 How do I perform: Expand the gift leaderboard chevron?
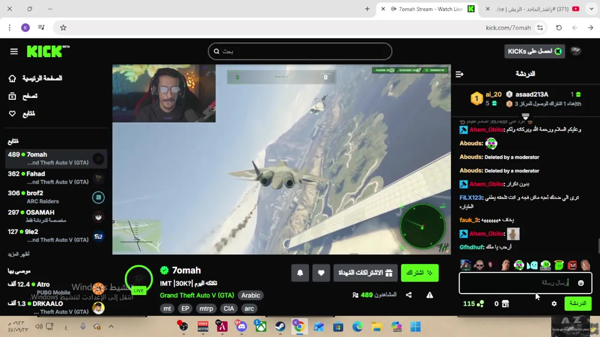click(525, 116)
